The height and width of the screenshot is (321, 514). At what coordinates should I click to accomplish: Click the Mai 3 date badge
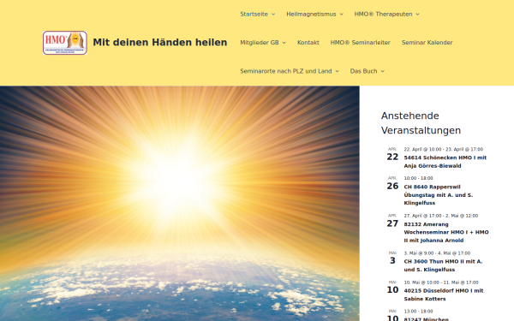[392, 259]
